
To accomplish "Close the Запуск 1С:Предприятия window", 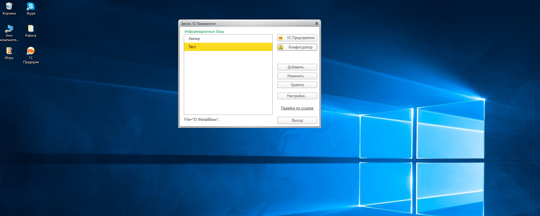I will (317, 24).
